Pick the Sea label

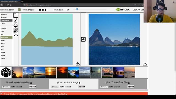[x=2, y=46]
